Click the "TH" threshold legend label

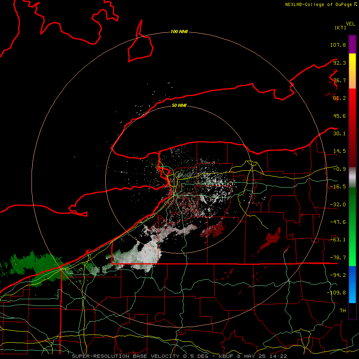343,311
